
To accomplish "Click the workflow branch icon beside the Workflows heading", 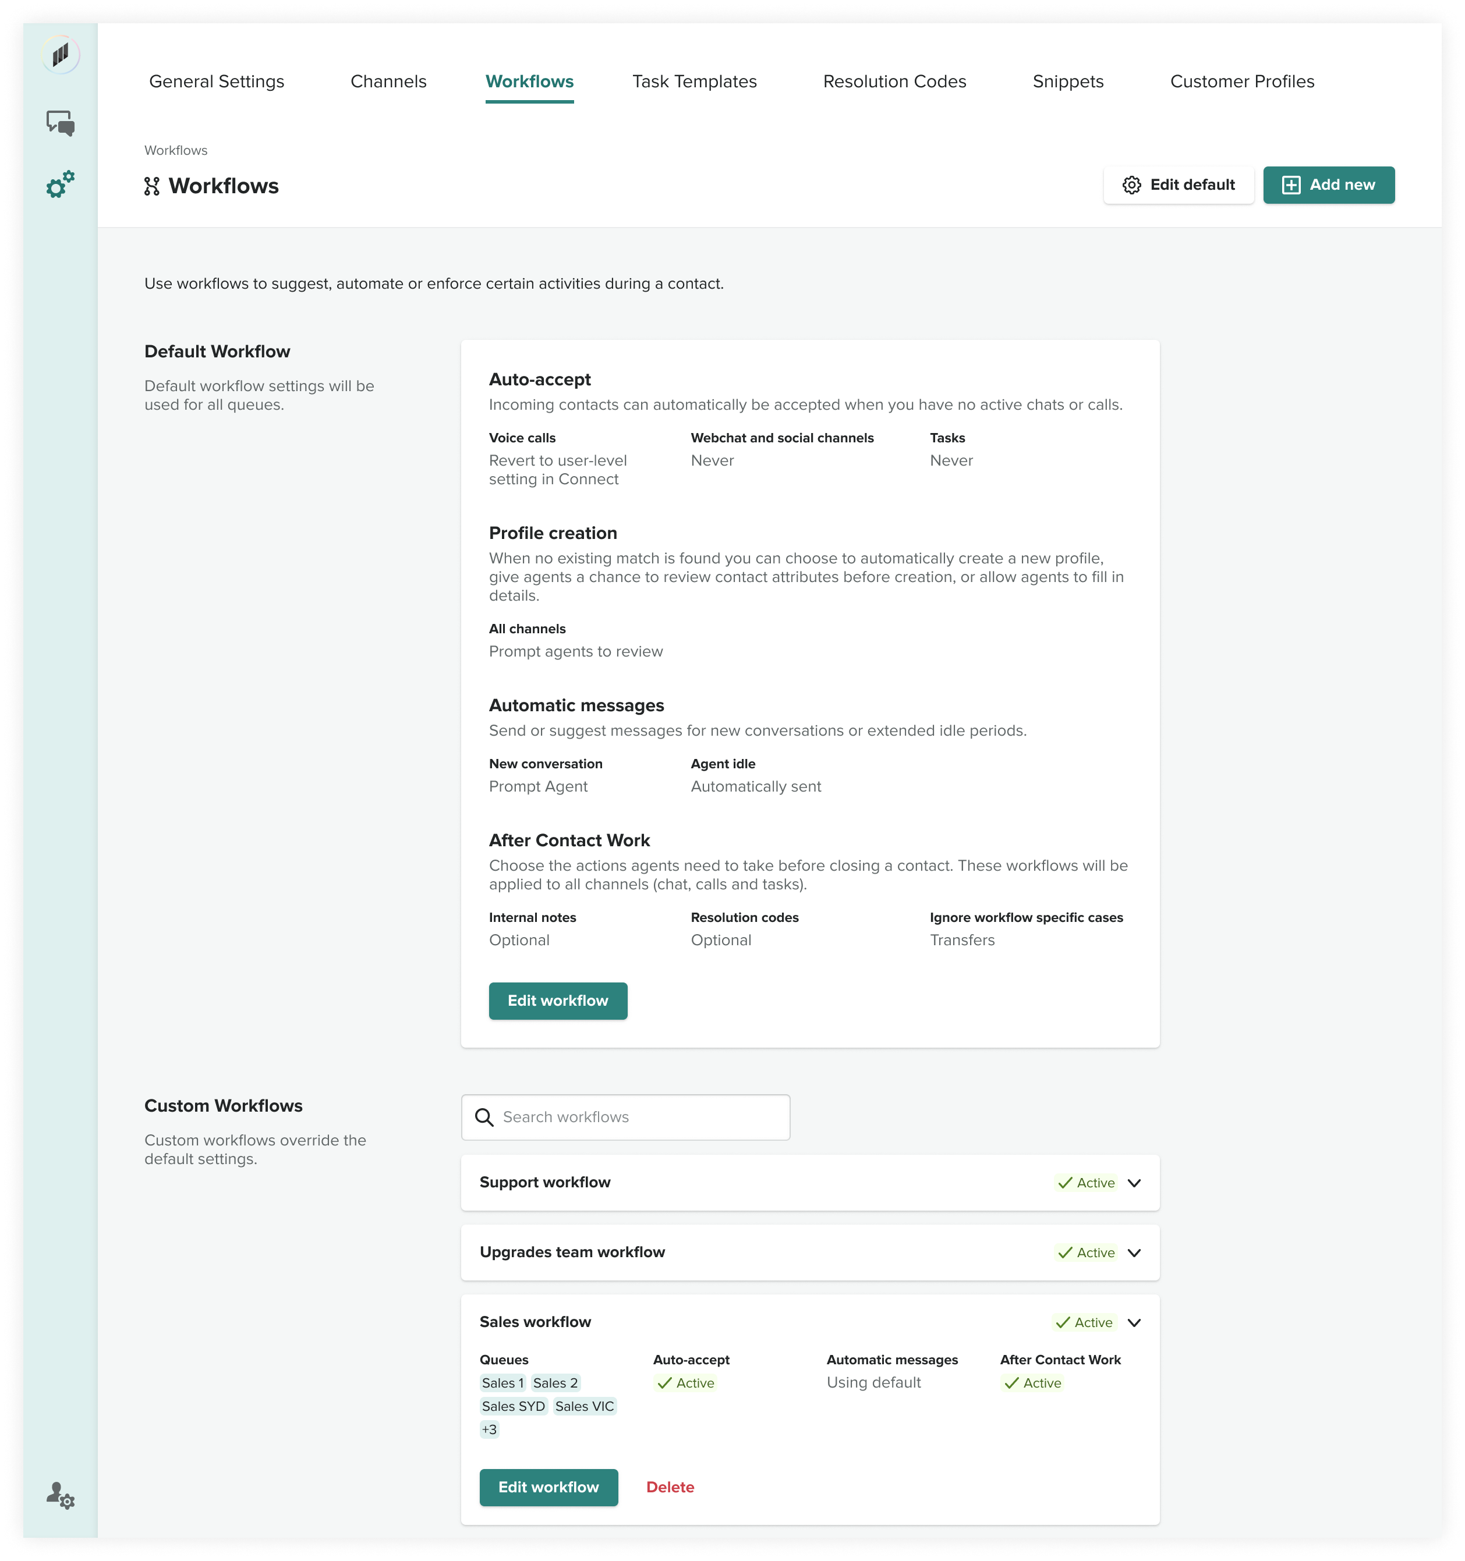I will [151, 186].
